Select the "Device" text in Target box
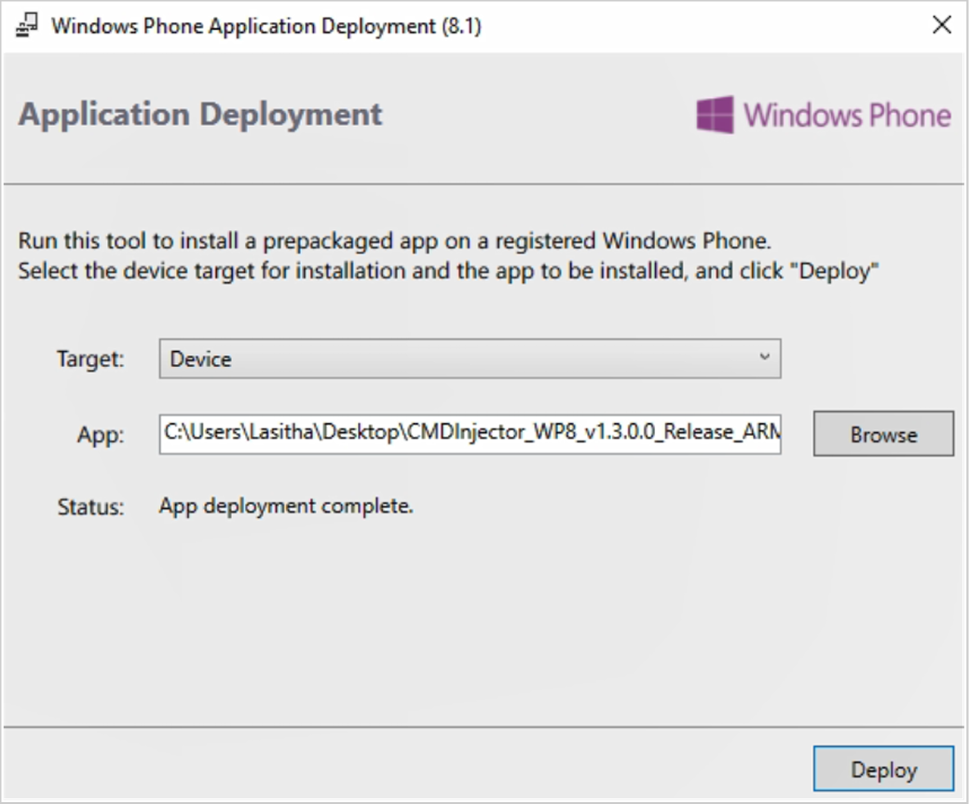 click(x=200, y=360)
